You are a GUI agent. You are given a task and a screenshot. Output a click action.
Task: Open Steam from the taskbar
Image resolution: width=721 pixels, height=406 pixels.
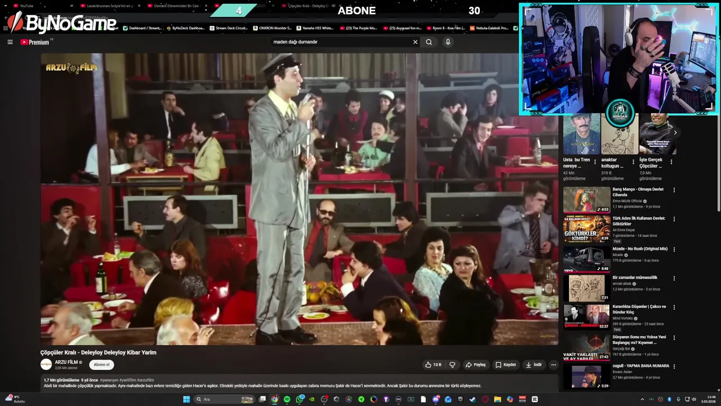pos(473,399)
